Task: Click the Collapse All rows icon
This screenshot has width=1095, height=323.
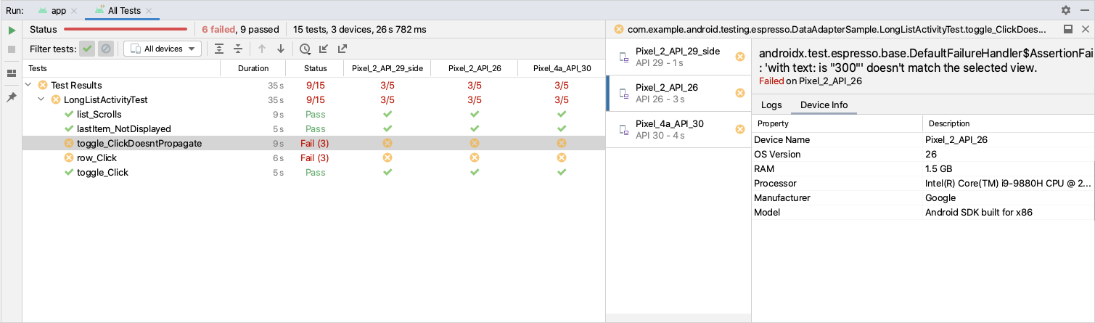Action: tap(238, 49)
